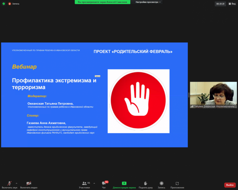Viewport: 238px width, 190px height.
Task: Select Татьяна Океанская video thumbnail
Action: point(213,94)
